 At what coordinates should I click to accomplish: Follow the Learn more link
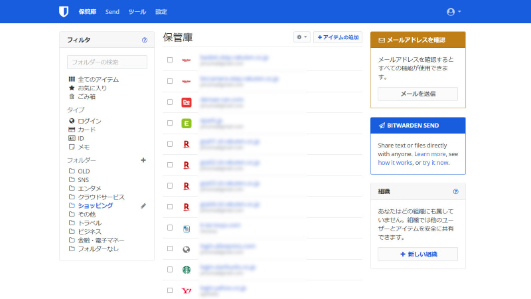tap(429, 154)
